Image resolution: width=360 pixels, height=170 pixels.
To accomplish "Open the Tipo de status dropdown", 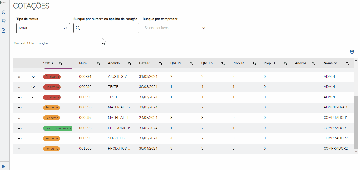I will click(x=43, y=28).
